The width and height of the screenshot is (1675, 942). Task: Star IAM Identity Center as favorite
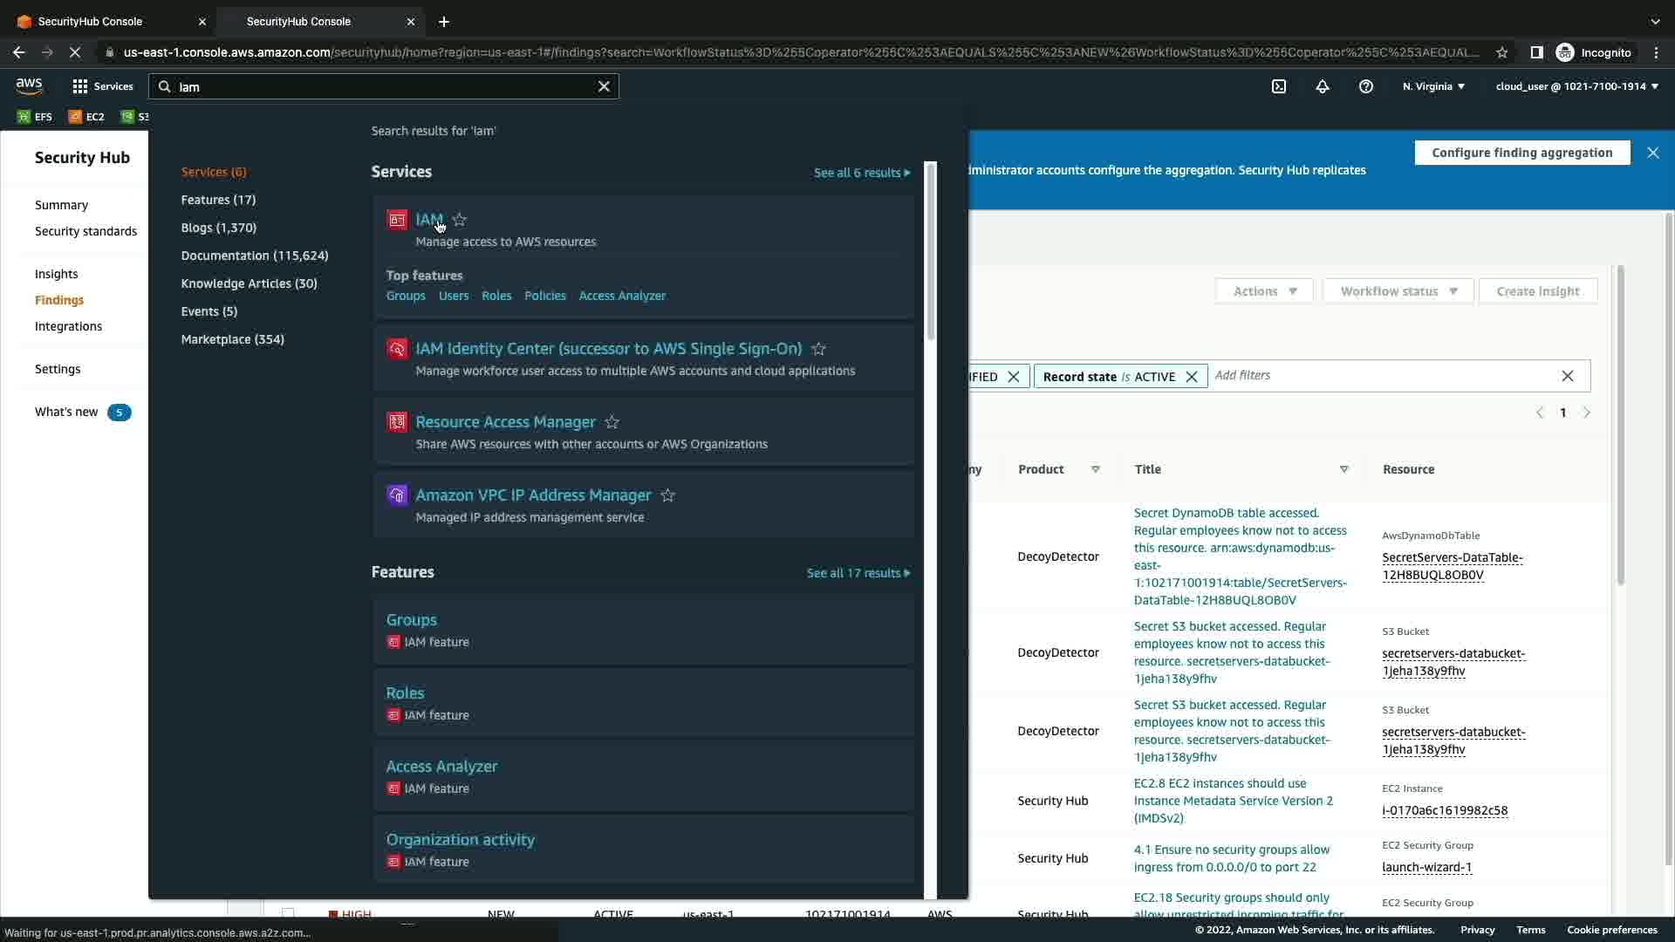tap(818, 349)
